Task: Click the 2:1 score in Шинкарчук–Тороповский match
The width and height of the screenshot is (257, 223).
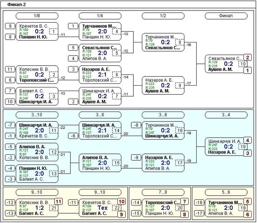Action: (x=102, y=130)
